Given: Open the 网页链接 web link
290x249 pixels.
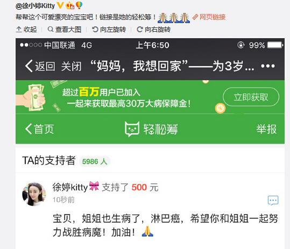Looking at the screenshot, I should click(x=209, y=17).
